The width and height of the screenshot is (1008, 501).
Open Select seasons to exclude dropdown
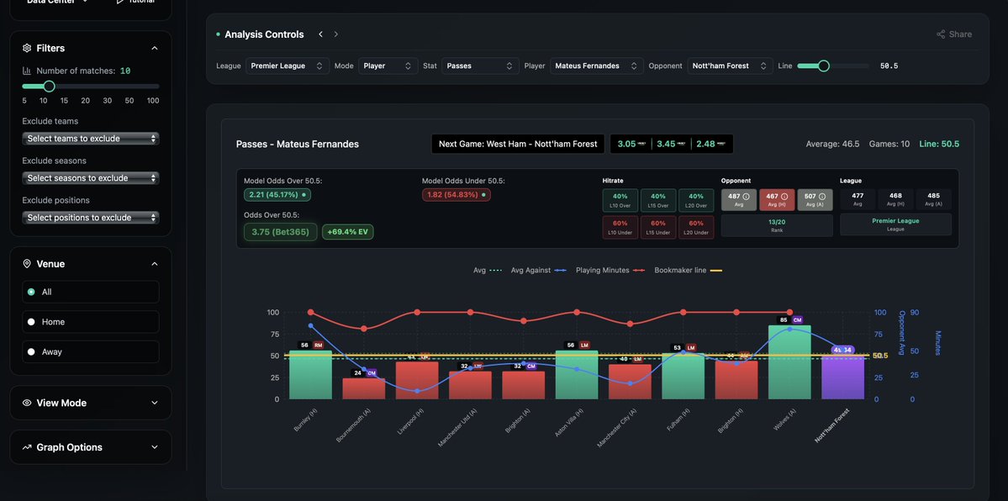(91, 178)
